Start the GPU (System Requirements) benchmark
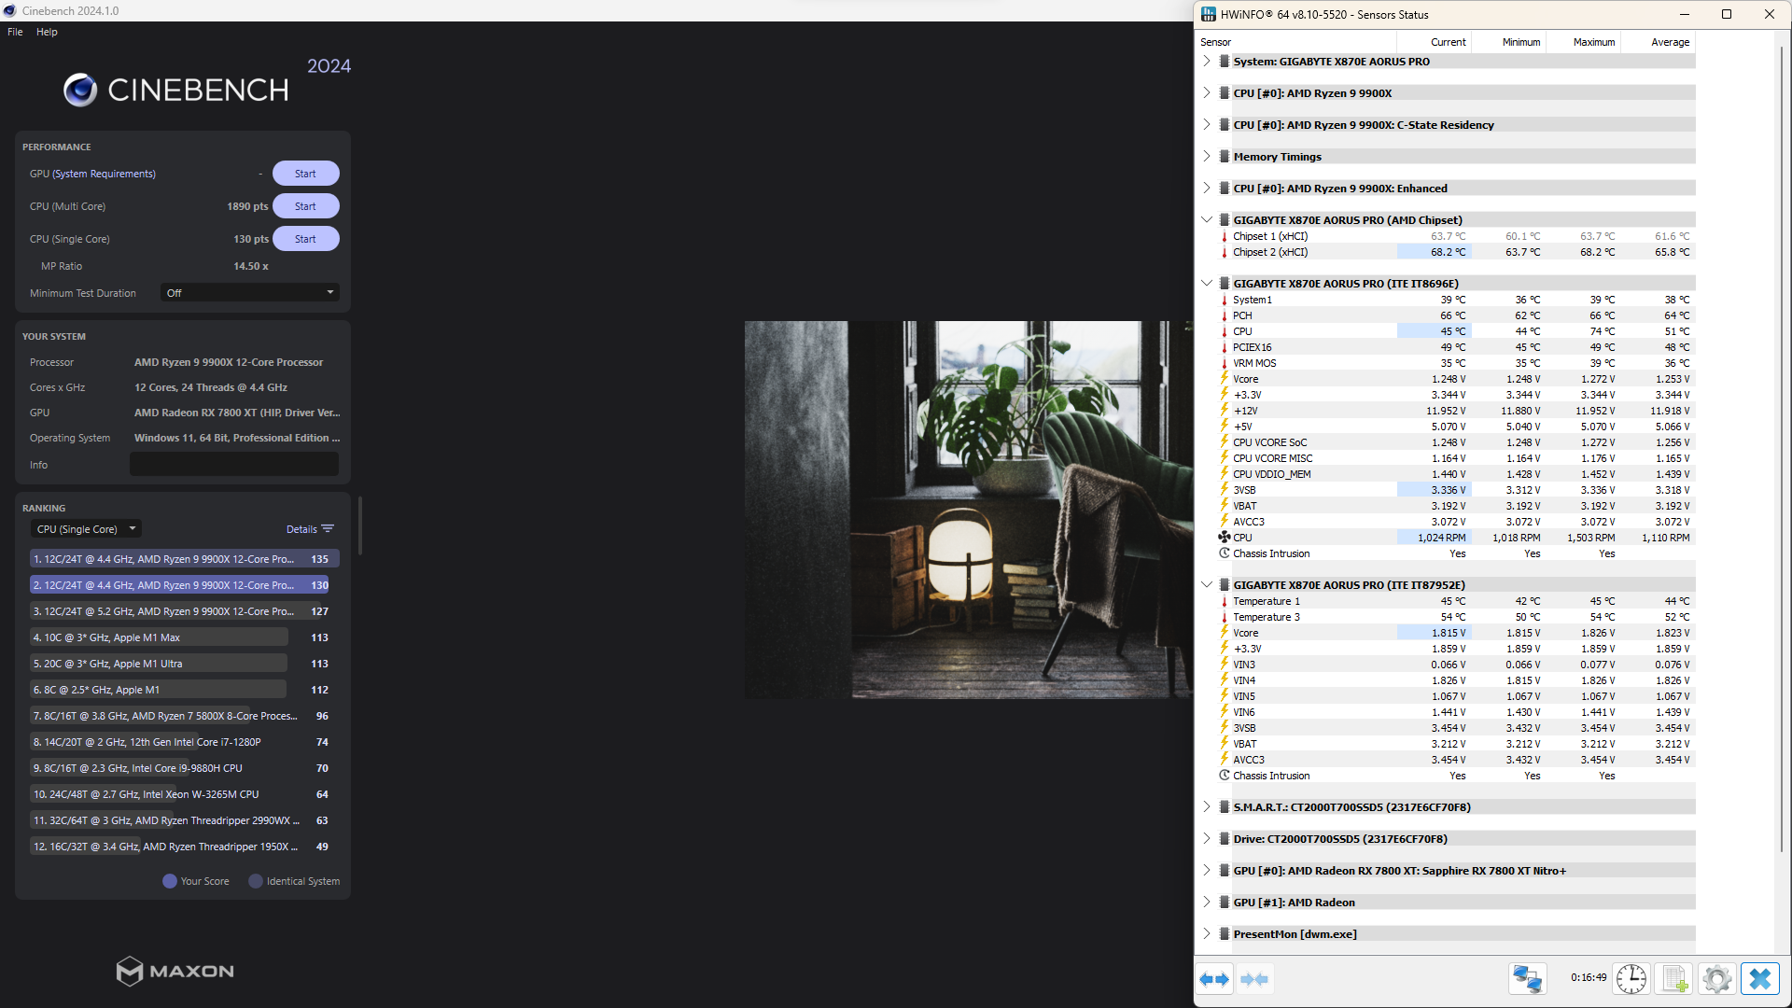Viewport: 1792px width, 1008px height. pos(305,174)
